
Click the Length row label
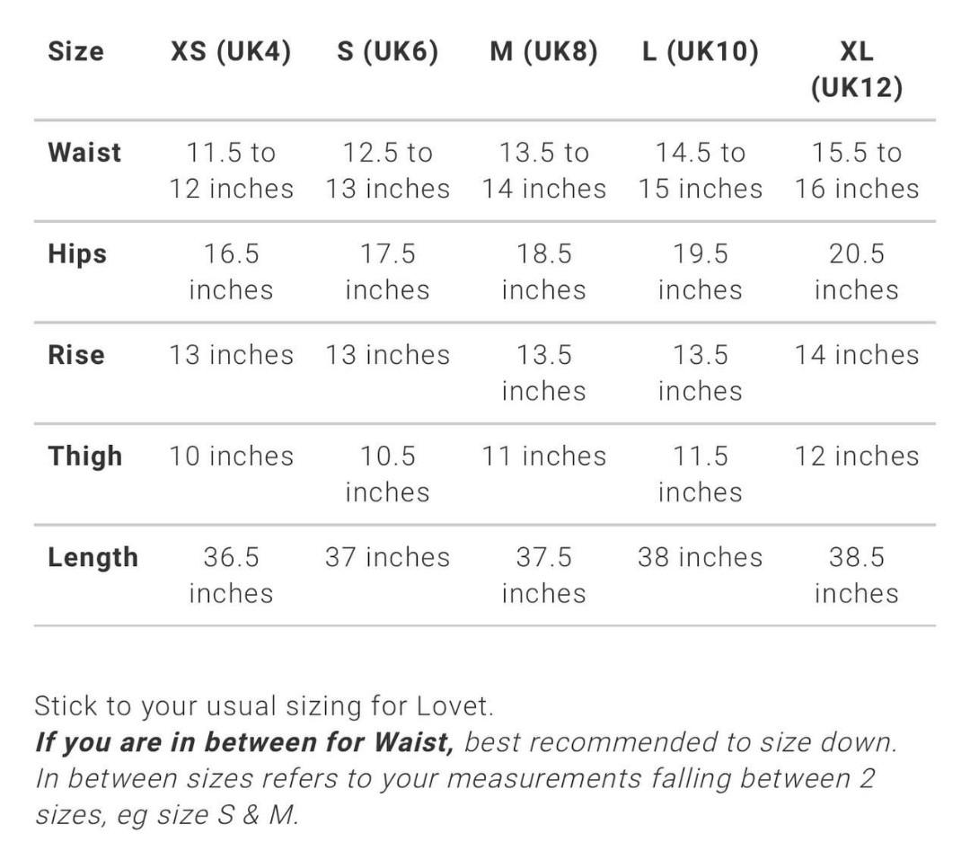coord(93,557)
